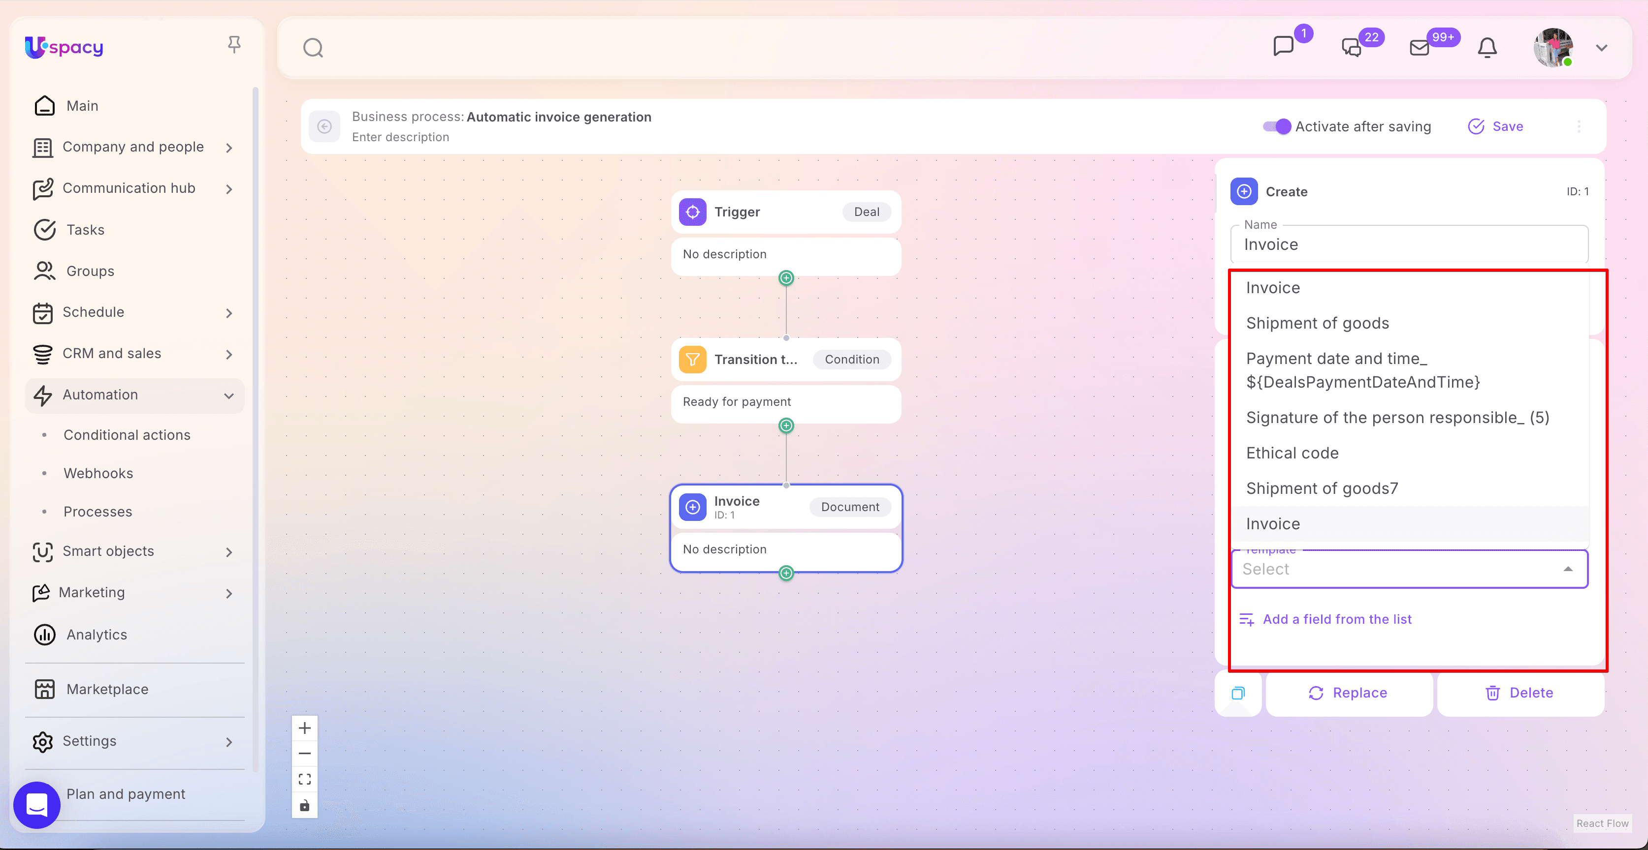Viewport: 1648px width, 850px height.
Task: Toggle canvas interactivity lock
Action: point(304,805)
